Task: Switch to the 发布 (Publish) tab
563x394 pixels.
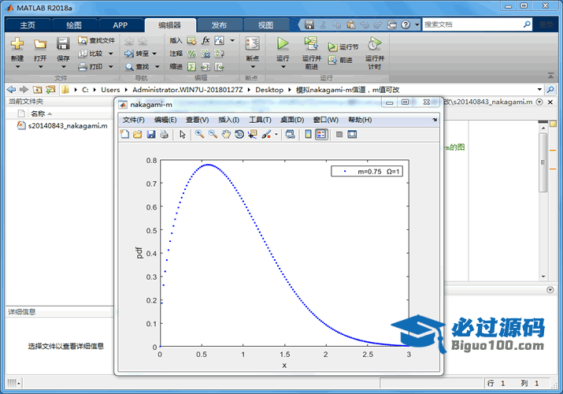Action: [x=219, y=25]
